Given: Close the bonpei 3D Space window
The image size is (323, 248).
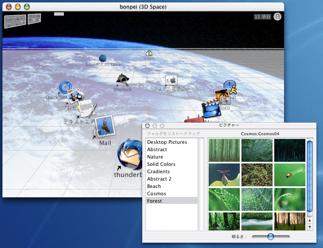Looking at the screenshot, I should click(x=9, y=7).
